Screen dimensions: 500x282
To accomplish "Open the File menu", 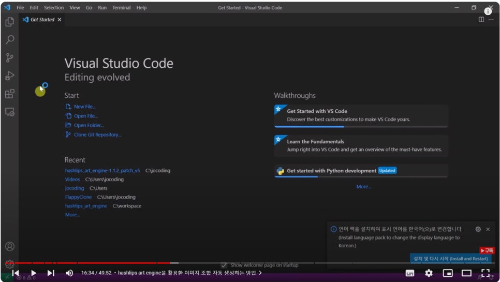I will 20,8.
